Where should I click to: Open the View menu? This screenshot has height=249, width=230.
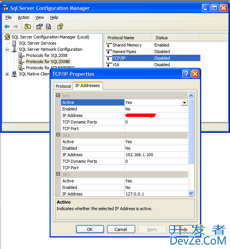click(40, 17)
